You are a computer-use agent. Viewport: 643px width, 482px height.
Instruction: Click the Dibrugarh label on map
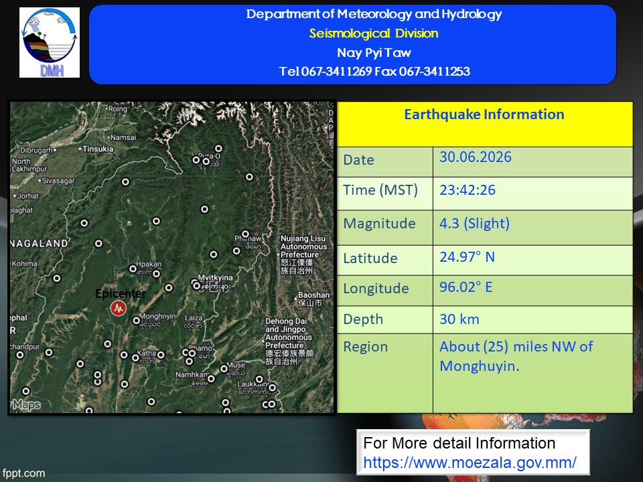click(x=36, y=150)
